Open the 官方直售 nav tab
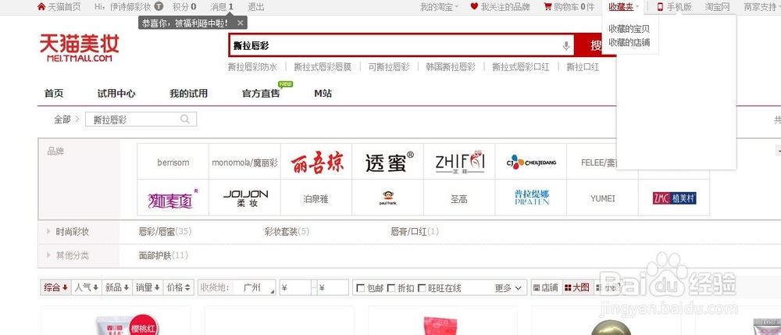This screenshot has width=781, height=335. [x=261, y=94]
